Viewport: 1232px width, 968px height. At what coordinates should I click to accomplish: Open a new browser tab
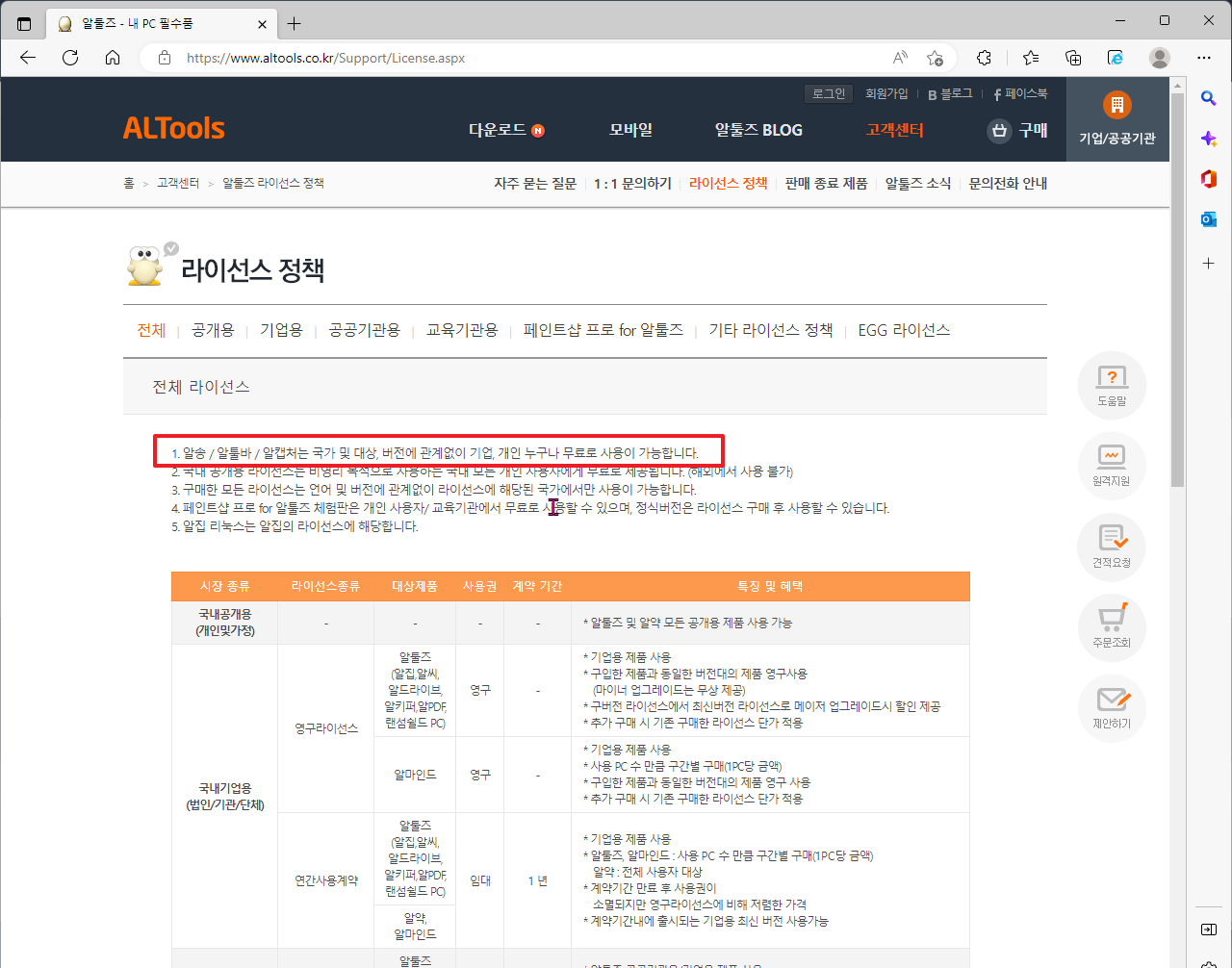(x=295, y=23)
